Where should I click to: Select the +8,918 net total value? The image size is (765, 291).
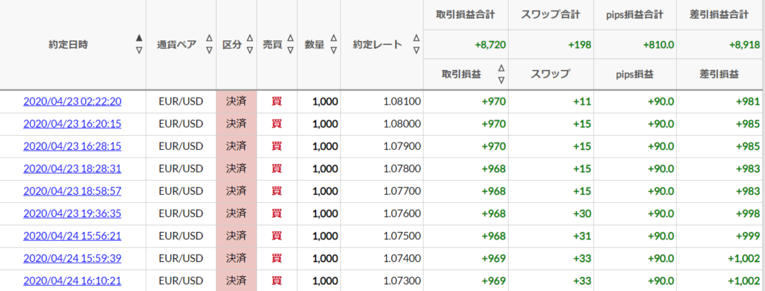745,45
